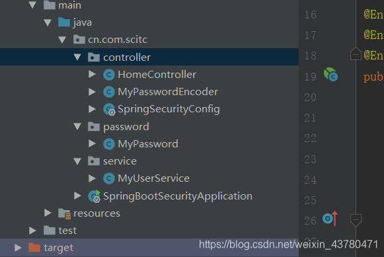Click the annotation text on line 16
384x257 pixels.
coord(373,15)
